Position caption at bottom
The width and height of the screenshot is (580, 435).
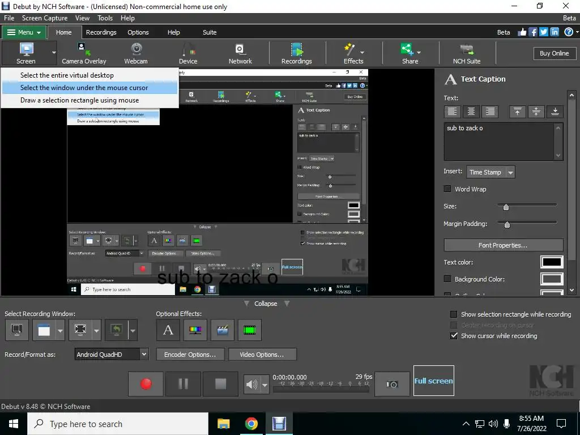[555, 112]
